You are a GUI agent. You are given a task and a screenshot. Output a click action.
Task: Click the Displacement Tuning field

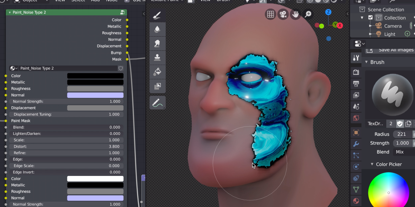66,114
